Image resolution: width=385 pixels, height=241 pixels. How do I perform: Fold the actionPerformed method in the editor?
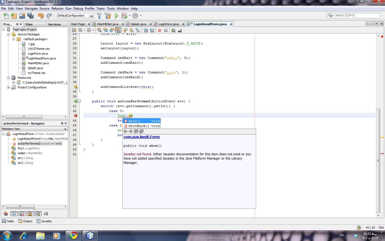[x=79, y=101]
